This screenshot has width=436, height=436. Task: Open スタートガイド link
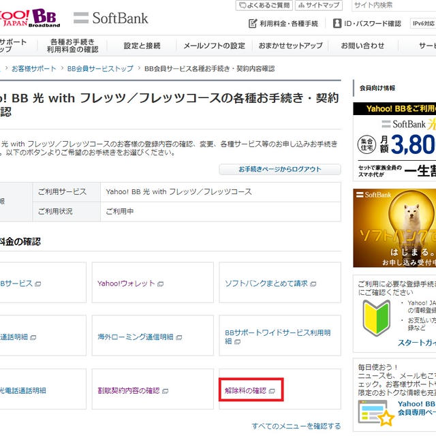pyautogui.click(x=416, y=343)
